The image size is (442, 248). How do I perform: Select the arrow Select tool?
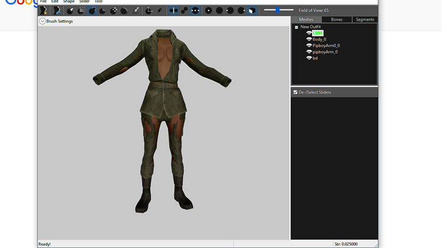pyautogui.click(x=70, y=11)
